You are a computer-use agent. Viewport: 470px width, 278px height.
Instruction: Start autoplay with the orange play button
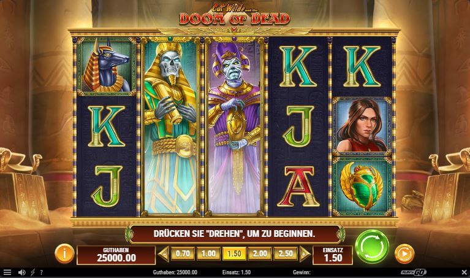click(404, 254)
